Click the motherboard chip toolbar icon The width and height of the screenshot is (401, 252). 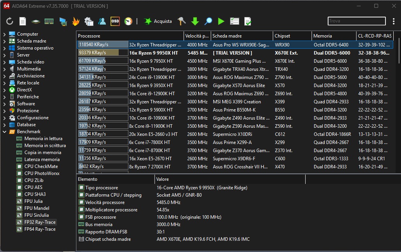click(36, 22)
